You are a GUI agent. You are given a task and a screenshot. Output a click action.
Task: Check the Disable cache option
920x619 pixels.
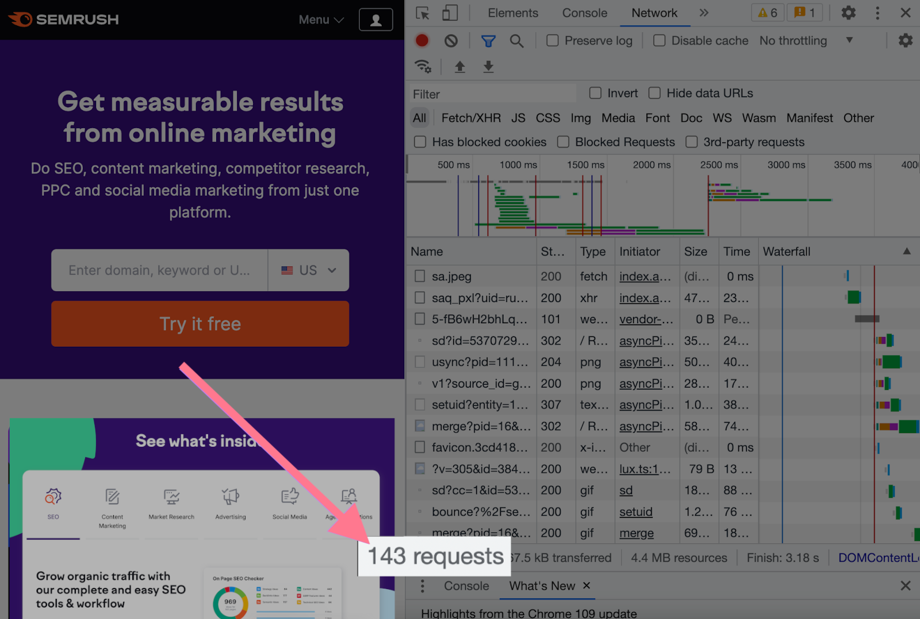click(660, 41)
